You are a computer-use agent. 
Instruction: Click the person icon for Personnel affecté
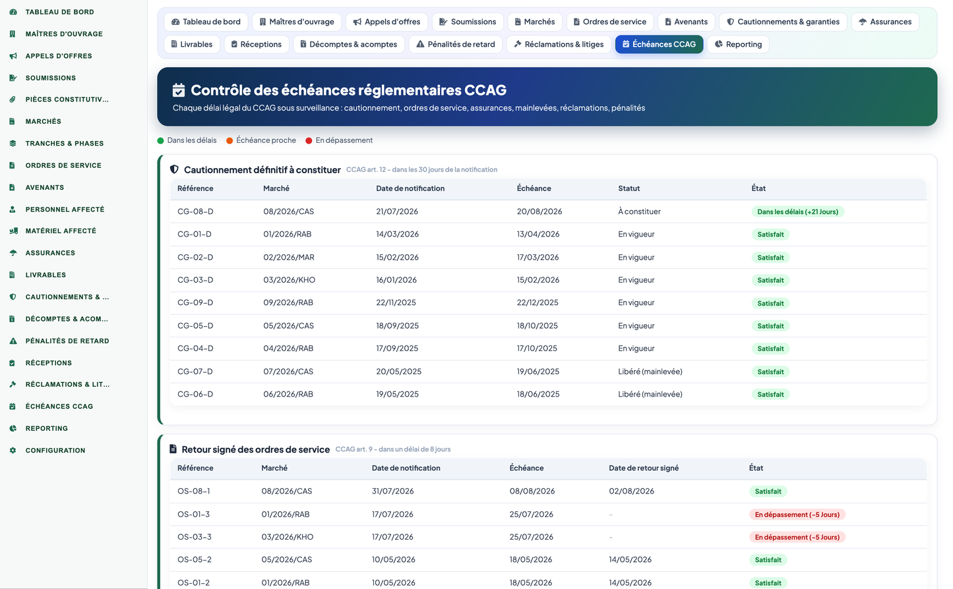click(x=13, y=210)
